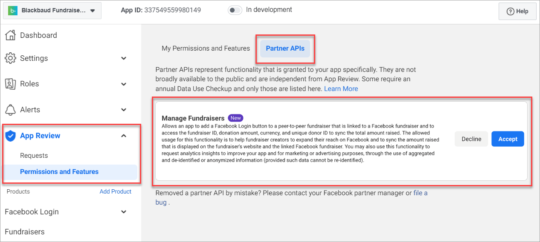Switch to My Permissions and Features tab
Image resolution: width=540 pixels, height=242 pixels.
point(206,48)
